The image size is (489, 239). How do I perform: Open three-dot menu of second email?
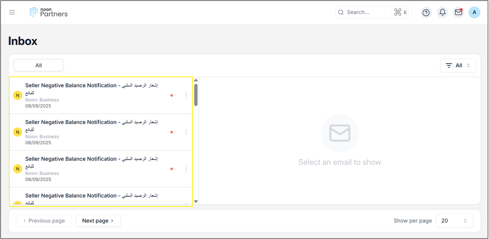click(x=186, y=132)
